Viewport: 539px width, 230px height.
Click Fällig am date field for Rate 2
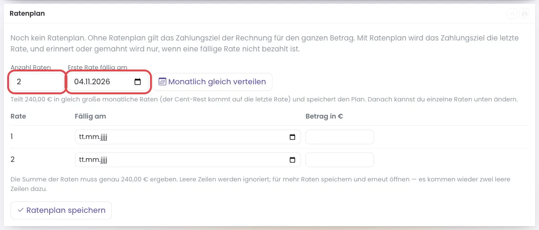[x=188, y=160]
